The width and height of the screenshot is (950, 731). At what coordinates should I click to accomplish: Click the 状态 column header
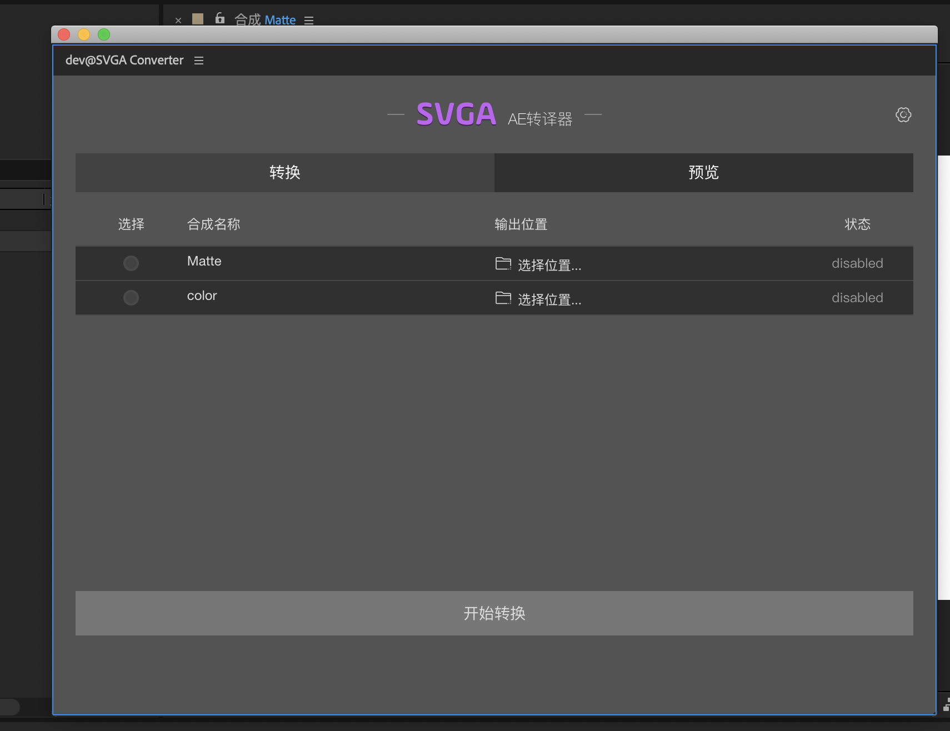point(858,224)
